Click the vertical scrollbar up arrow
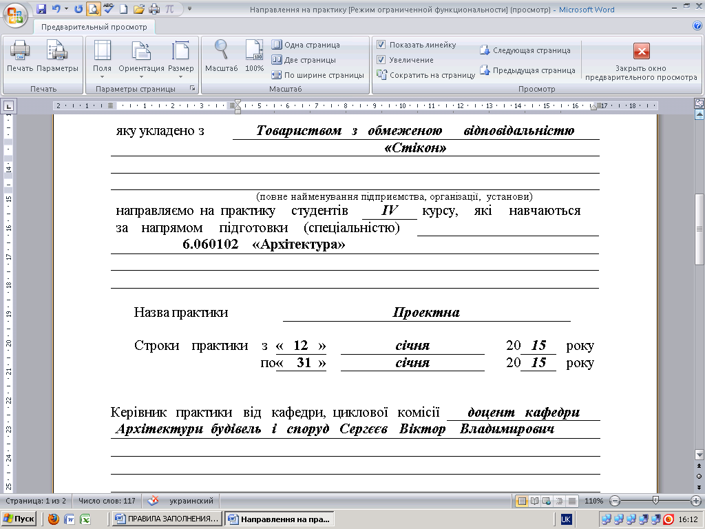Image resolution: width=705 pixels, height=529 pixels. pyautogui.click(x=699, y=115)
